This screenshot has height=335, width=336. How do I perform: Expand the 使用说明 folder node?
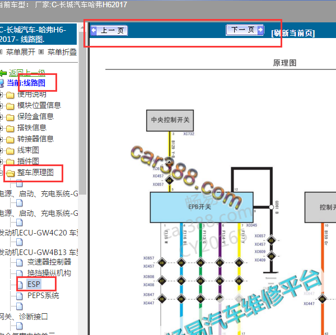pos(1,95)
